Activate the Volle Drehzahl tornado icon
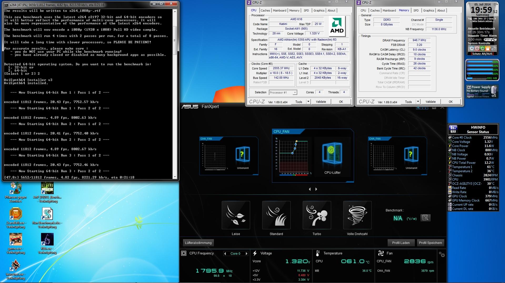The width and height of the screenshot is (505, 283). (x=357, y=215)
